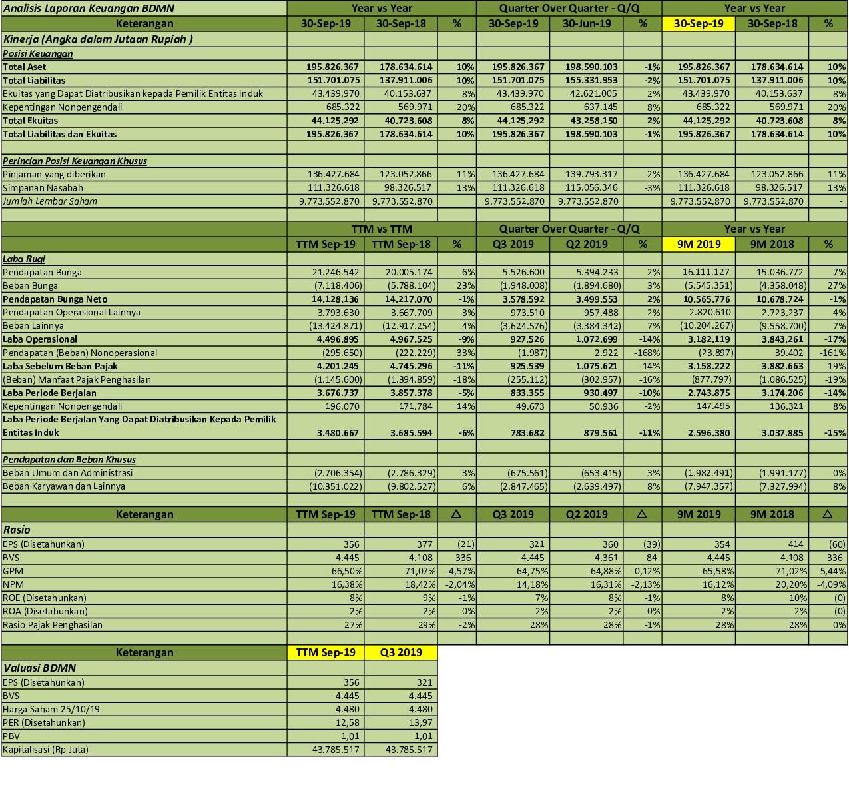Select the 'Total Aset' row label
The width and height of the screenshot is (849, 811).
(x=25, y=67)
